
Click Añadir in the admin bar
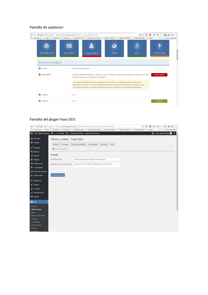[x=61, y=133]
